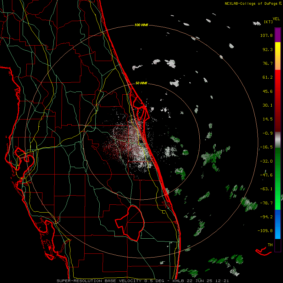Click the 30.1 velocity legend value

coord(268,105)
